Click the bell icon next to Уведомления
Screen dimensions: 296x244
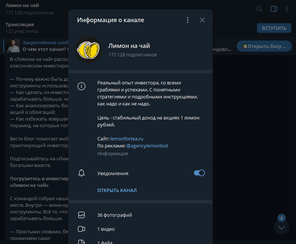(81, 172)
